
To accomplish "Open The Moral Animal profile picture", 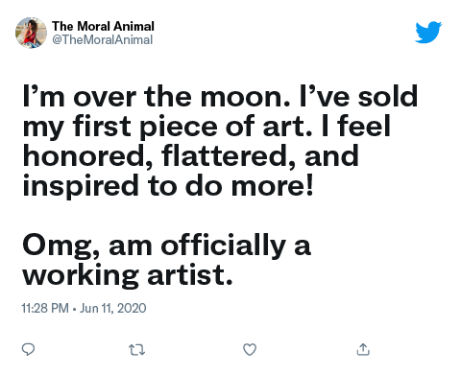I will point(31,33).
